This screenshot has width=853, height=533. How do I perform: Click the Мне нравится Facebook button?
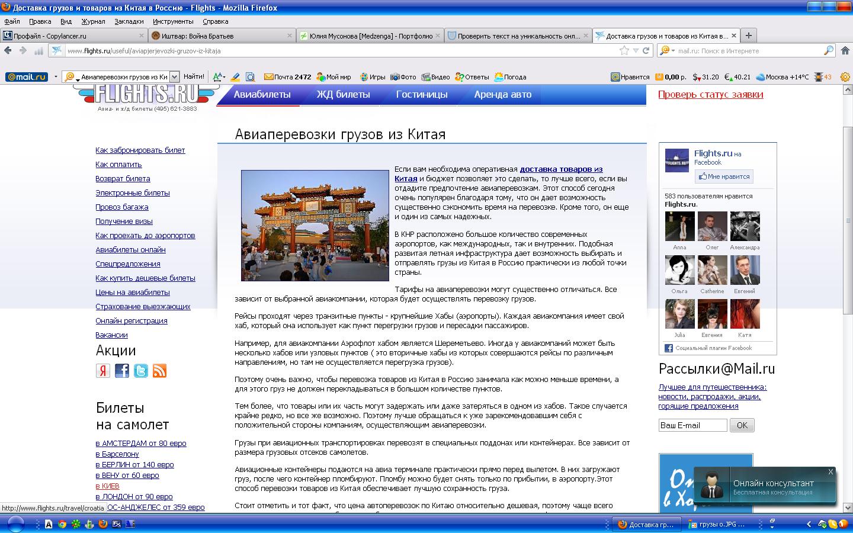click(724, 176)
